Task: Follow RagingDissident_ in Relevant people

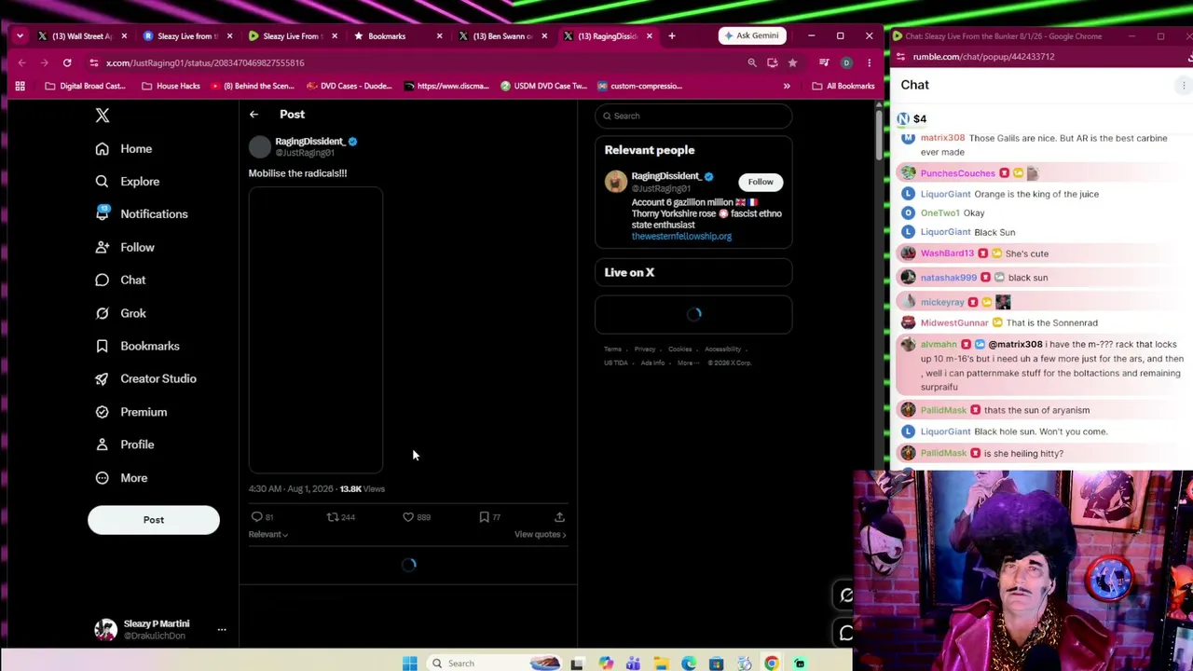Action: tap(761, 182)
